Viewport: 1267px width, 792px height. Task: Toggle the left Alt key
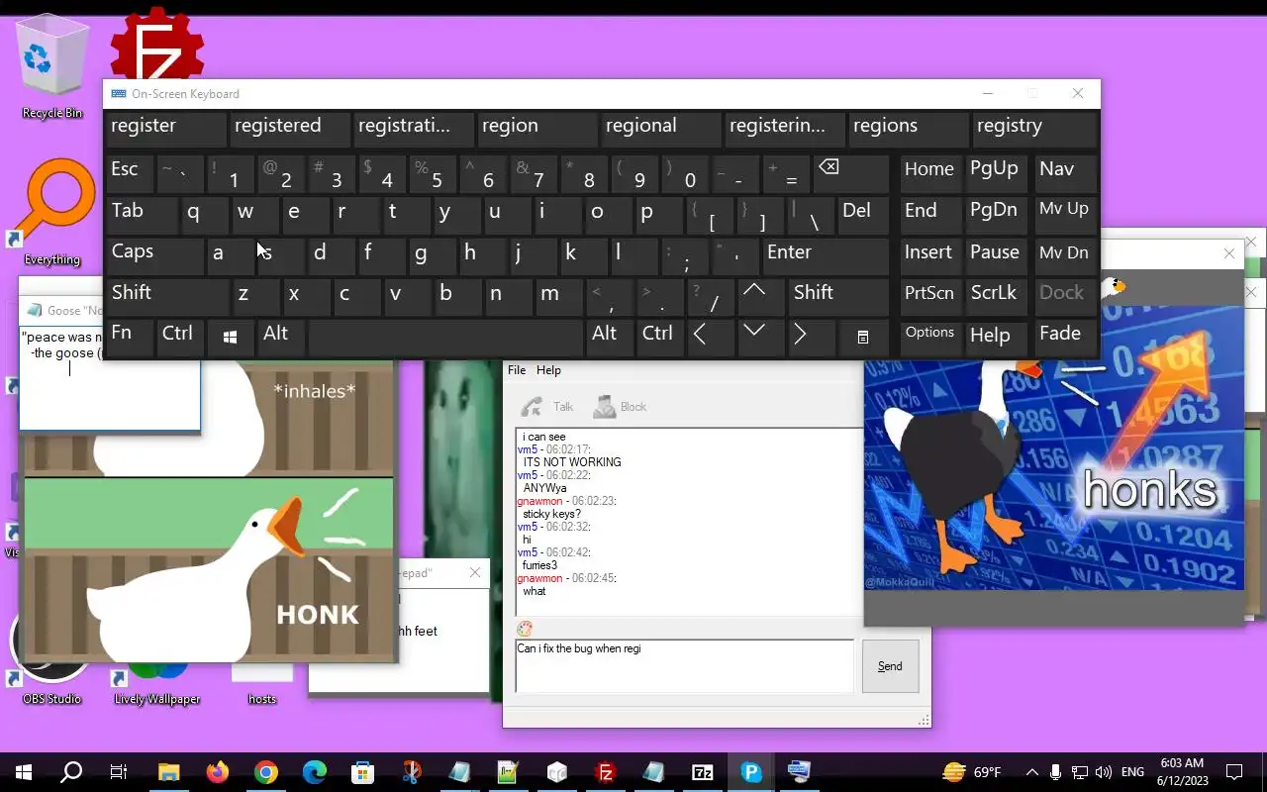tap(280, 337)
